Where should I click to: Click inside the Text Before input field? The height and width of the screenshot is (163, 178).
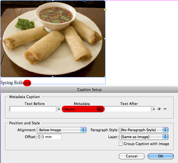tap(33, 109)
